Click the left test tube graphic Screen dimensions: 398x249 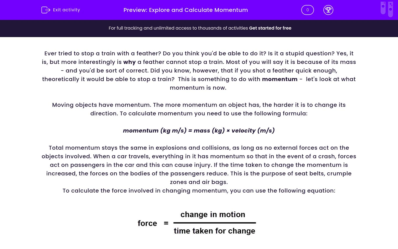tap(383, 8)
